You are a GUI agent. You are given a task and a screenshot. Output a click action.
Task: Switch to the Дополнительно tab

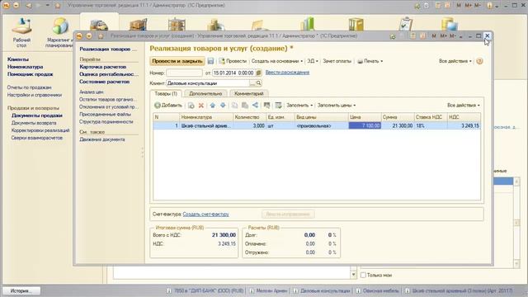205,93
